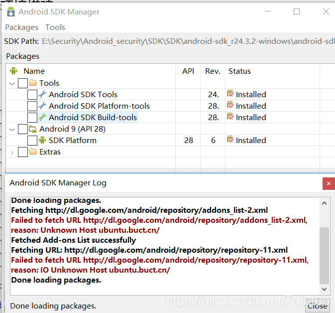Click the Android SDK Manager title icon
The image size is (335, 313).
[11, 11]
